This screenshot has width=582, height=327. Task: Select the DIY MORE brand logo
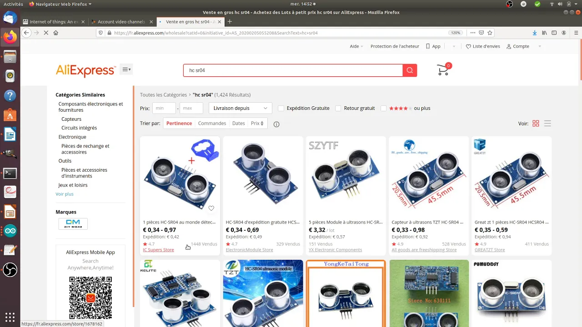(x=73, y=224)
